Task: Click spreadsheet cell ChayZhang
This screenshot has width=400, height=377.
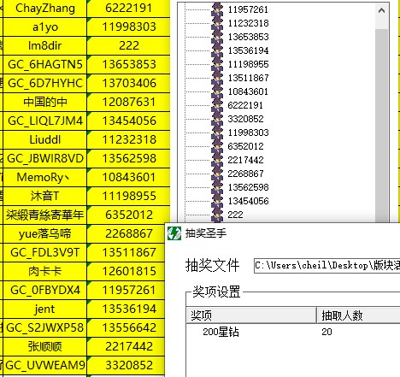Action: pyautogui.click(x=44, y=9)
